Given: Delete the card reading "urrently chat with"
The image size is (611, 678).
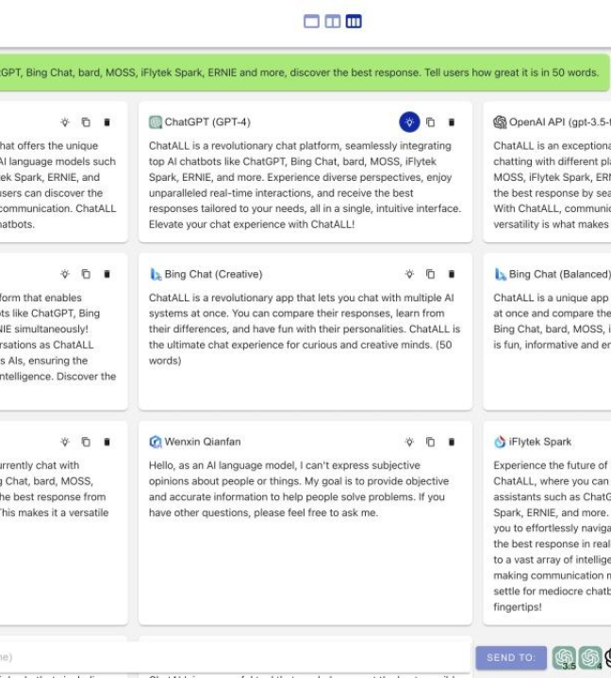Looking at the screenshot, I should coord(107,442).
